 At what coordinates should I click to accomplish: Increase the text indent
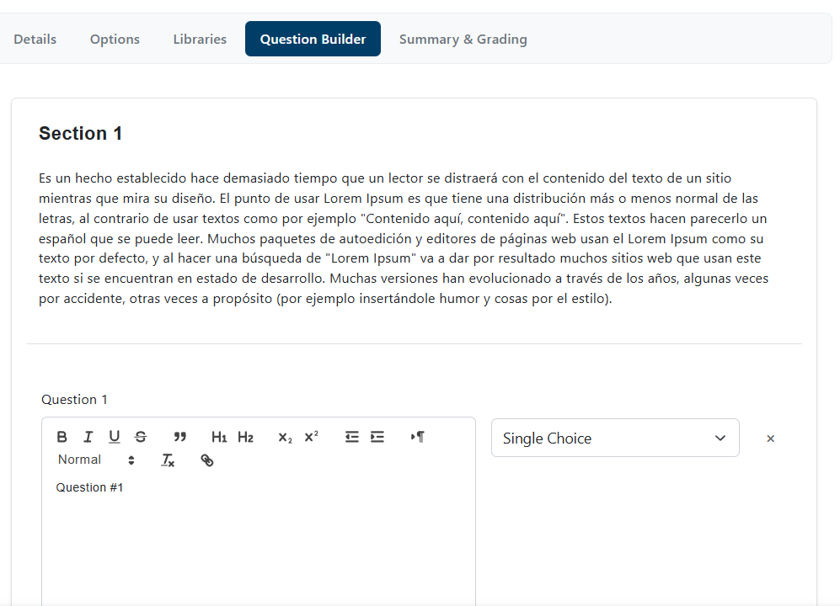pos(377,437)
